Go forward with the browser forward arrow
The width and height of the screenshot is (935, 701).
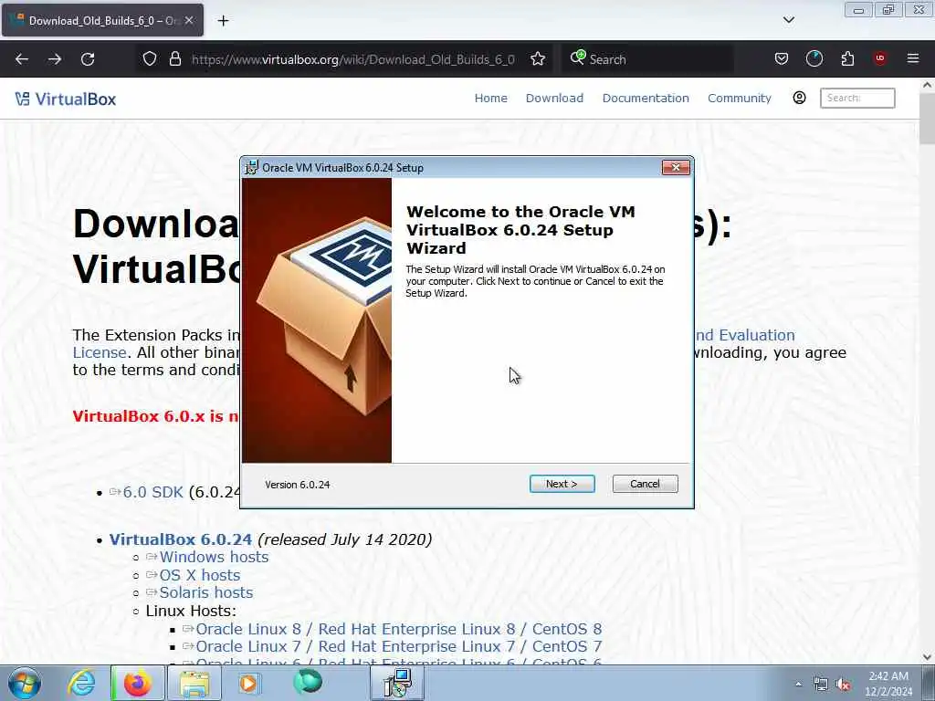tap(55, 59)
